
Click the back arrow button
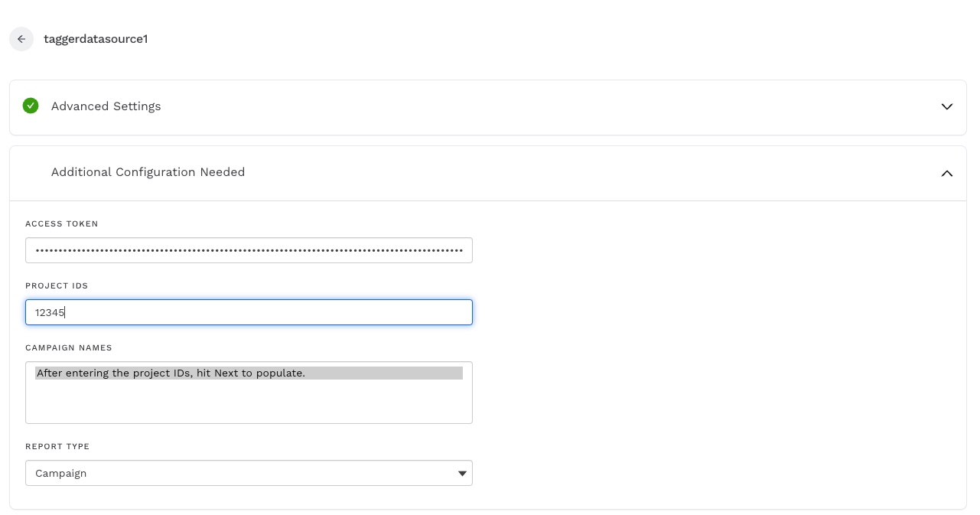click(x=21, y=39)
